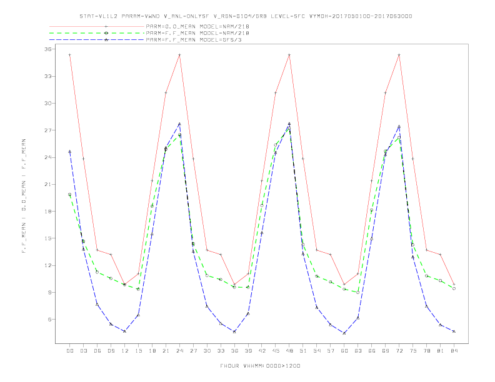Click y-axis tick label 30
The height and width of the screenshot is (382, 495).
point(48,104)
